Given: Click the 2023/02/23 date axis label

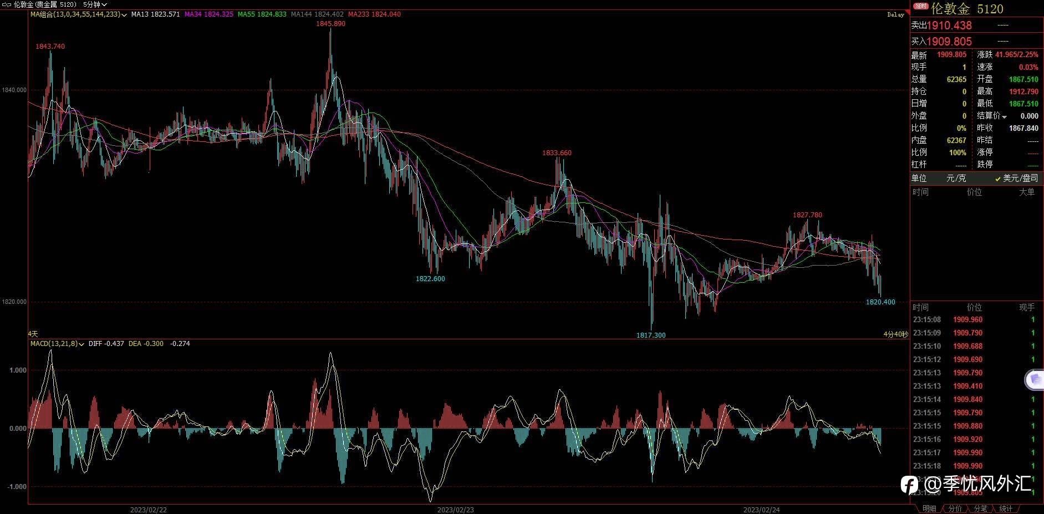Looking at the screenshot, I should (x=456, y=510).
